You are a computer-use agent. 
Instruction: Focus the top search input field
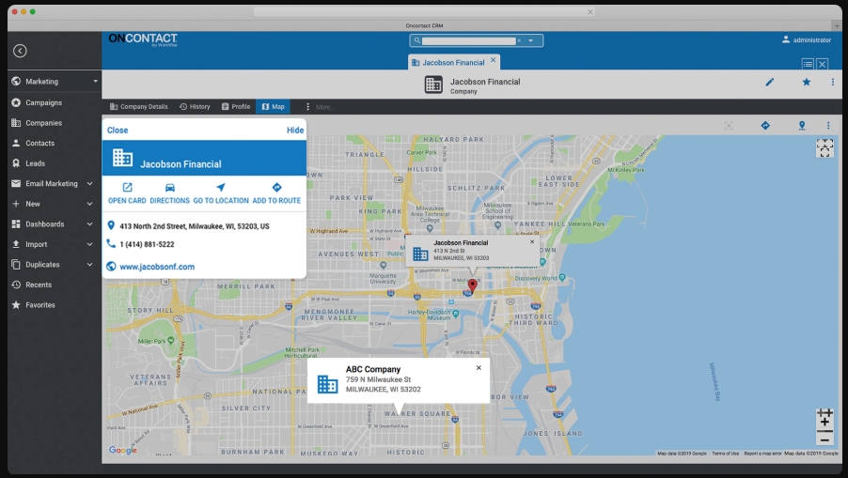[468, 40]
